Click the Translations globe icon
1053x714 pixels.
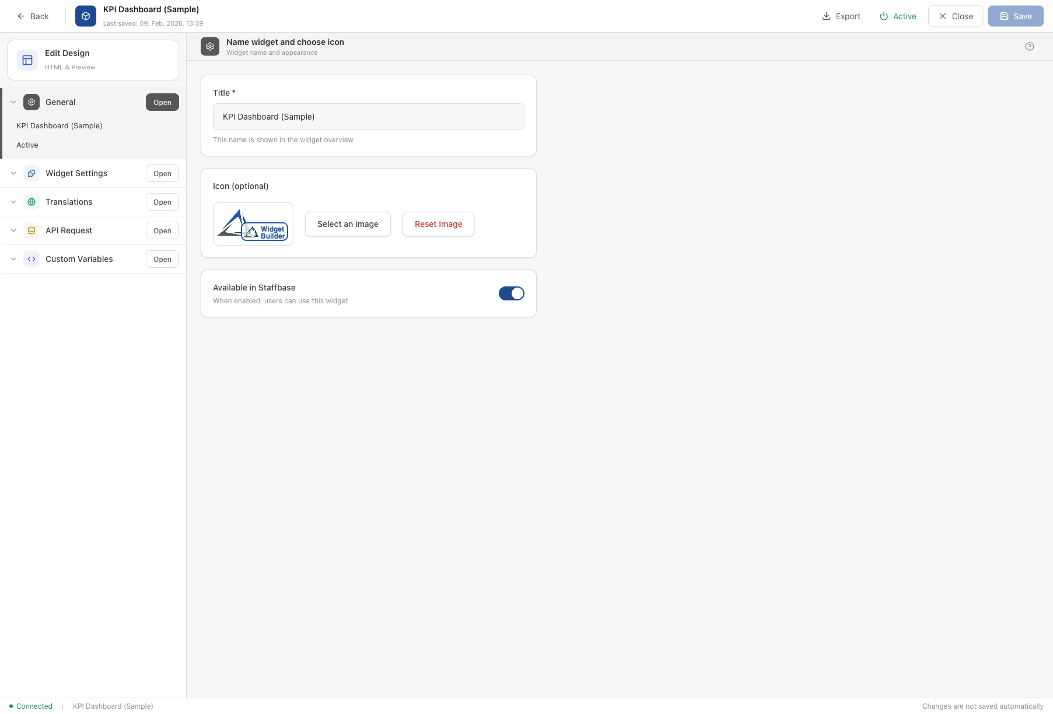click(x=32, y=202)
